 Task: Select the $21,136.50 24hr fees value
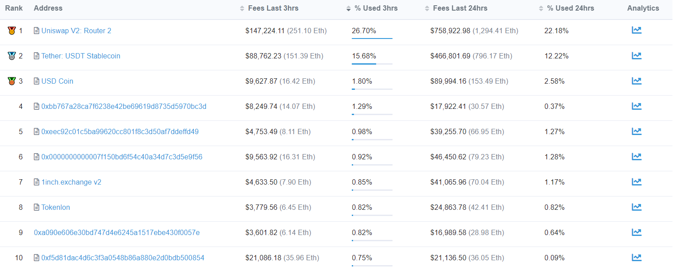tap(448, 258)
